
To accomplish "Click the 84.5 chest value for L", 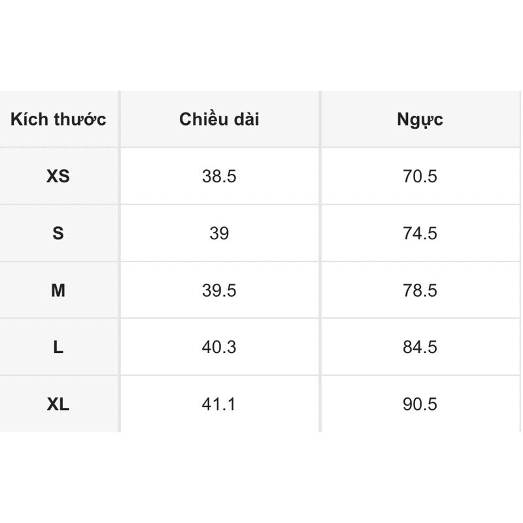I will (420, 347).
